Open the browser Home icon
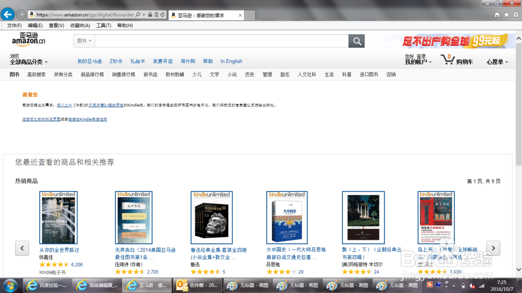 coord(497,15)
